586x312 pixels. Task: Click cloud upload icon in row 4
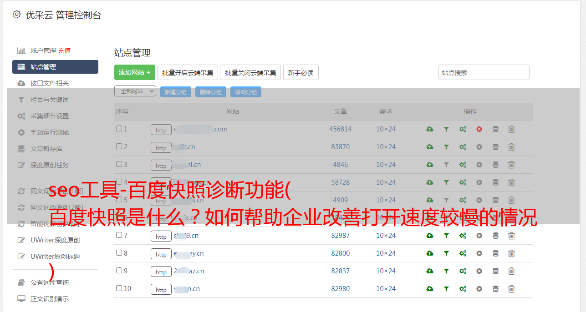(429, 182)
